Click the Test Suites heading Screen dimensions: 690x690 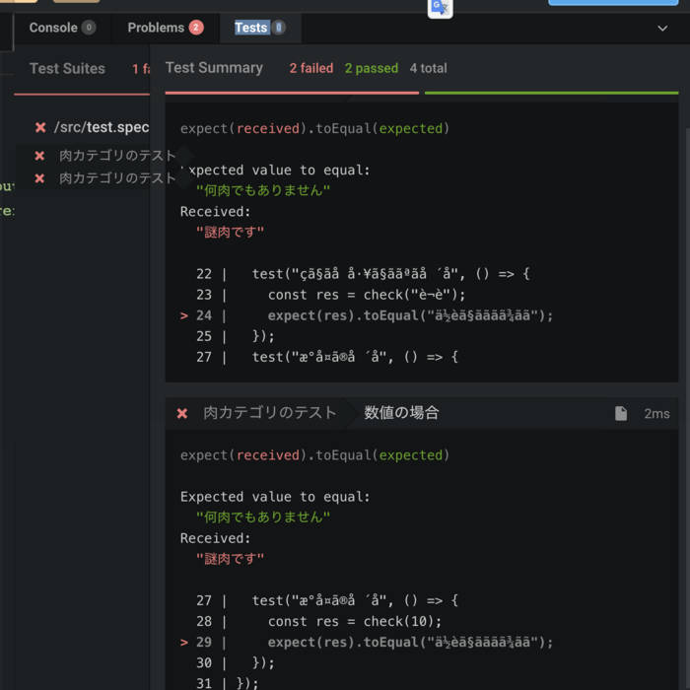[x=67, y=68]
